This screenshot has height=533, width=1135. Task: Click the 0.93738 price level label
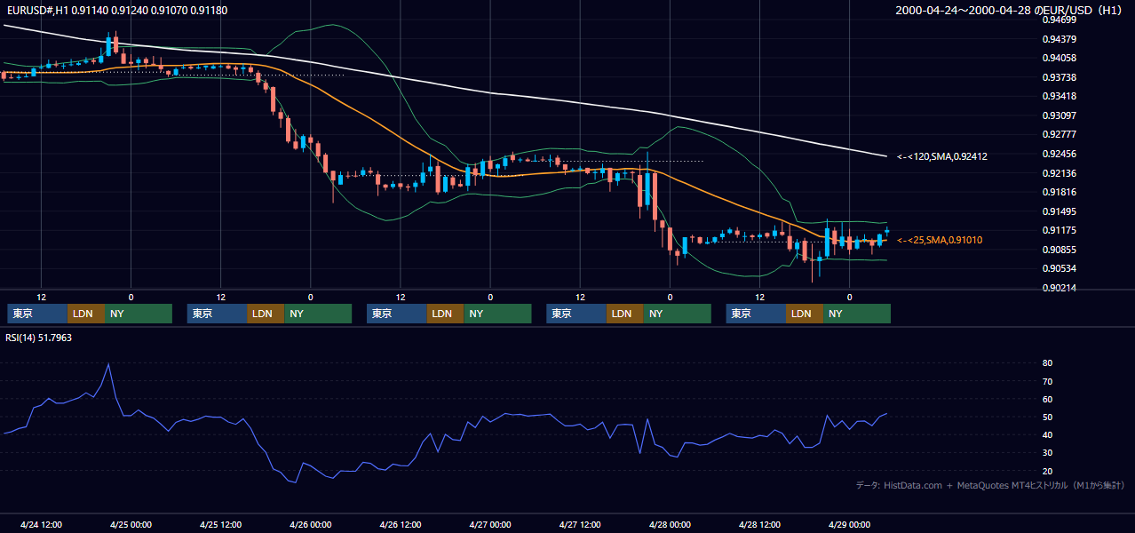point(1058,77)
